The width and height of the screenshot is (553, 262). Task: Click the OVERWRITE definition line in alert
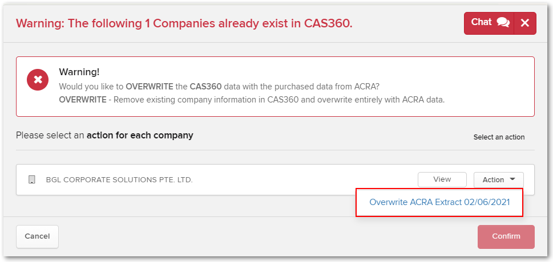point(252,100)
